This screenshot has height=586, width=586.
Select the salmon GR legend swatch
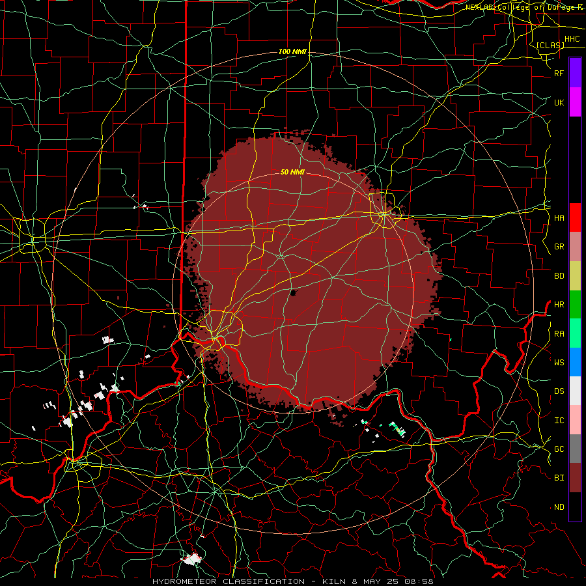pyautogui.click(x=575, y=247)
